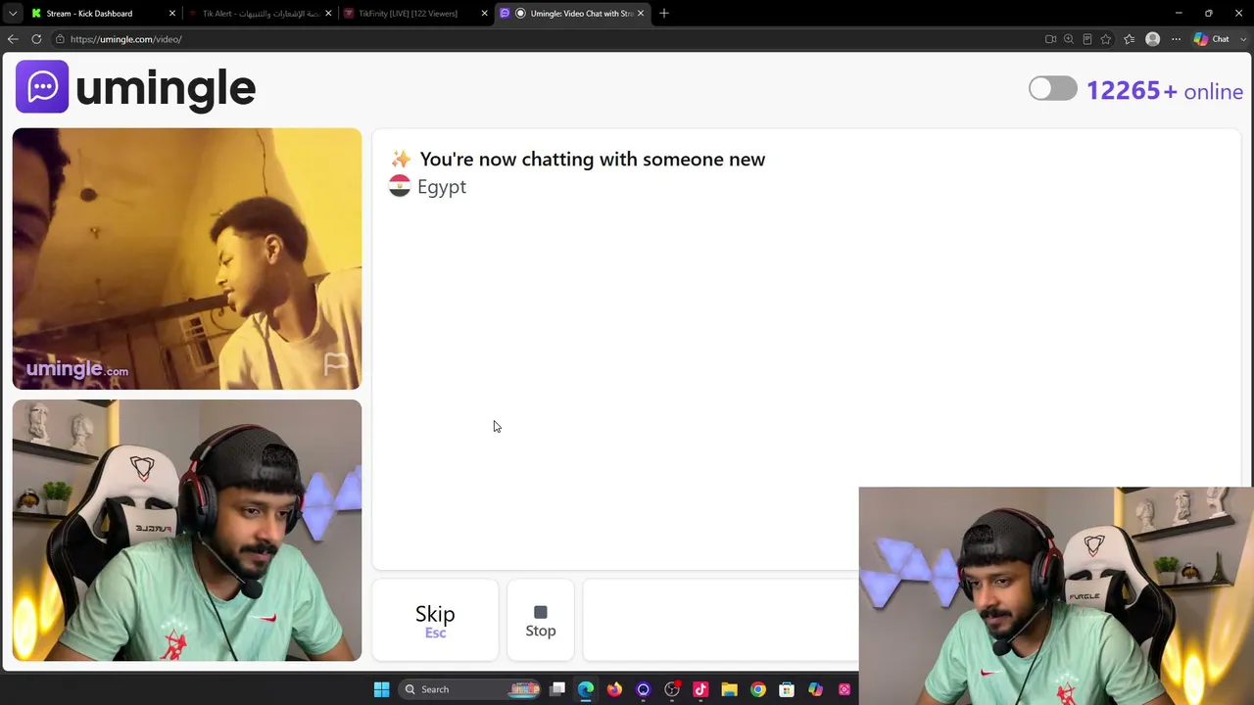This screenshot has width=1254, height=705.
Task: Open Microsoft Edge from the taskbar
Action: 586,689
